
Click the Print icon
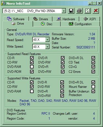point(79,11)
